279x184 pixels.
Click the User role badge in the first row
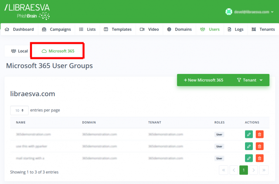(219, 134)
